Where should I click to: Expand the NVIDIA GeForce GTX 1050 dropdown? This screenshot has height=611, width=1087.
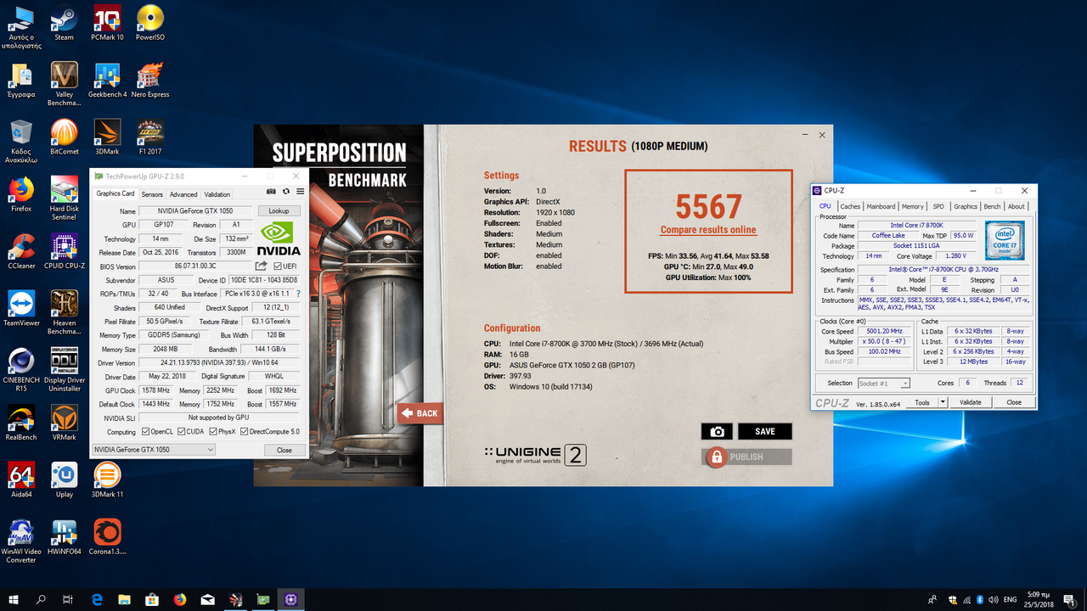(154, 450)
